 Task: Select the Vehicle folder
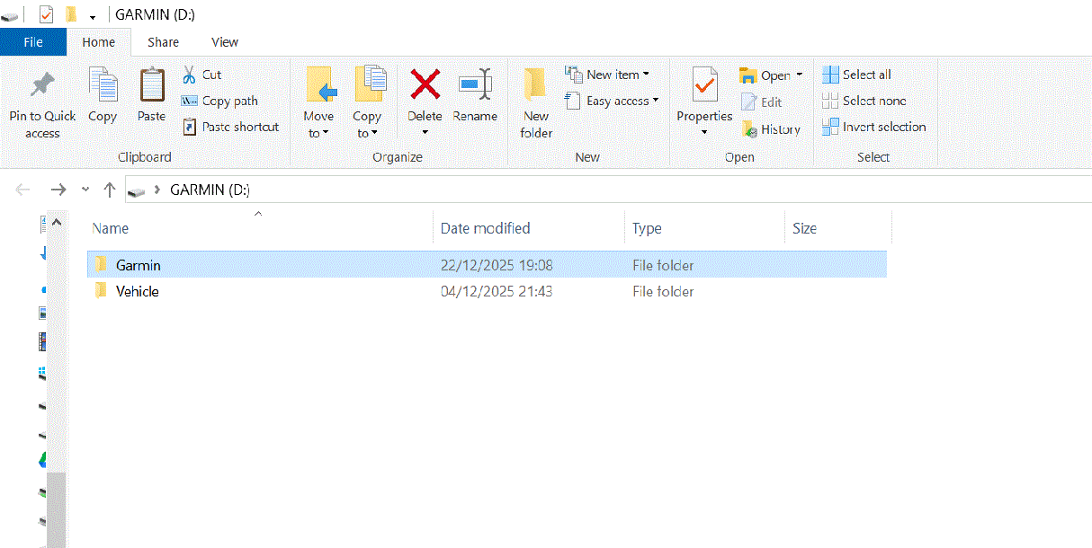pos(137,291)
